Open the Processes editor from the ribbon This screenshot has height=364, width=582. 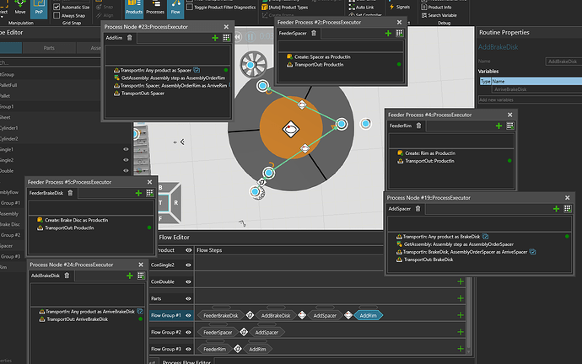point(154,9)
